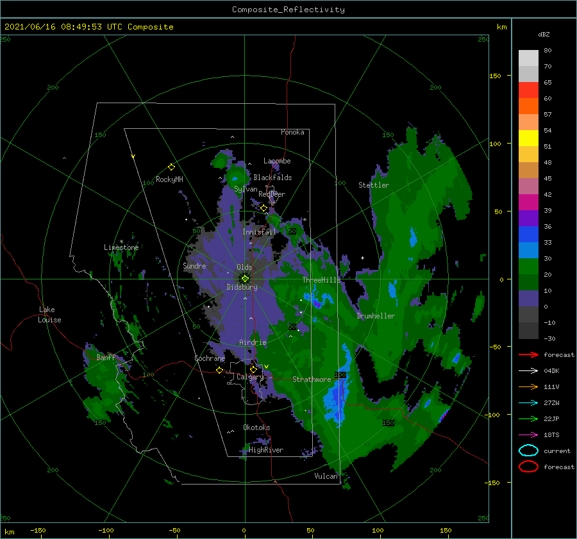Image resolution: width=577 pixels, height=539 pixels.
Task: Select the 10 dBZ slate purple swatch
Action: pyautogui.click(x=528, y=298)
